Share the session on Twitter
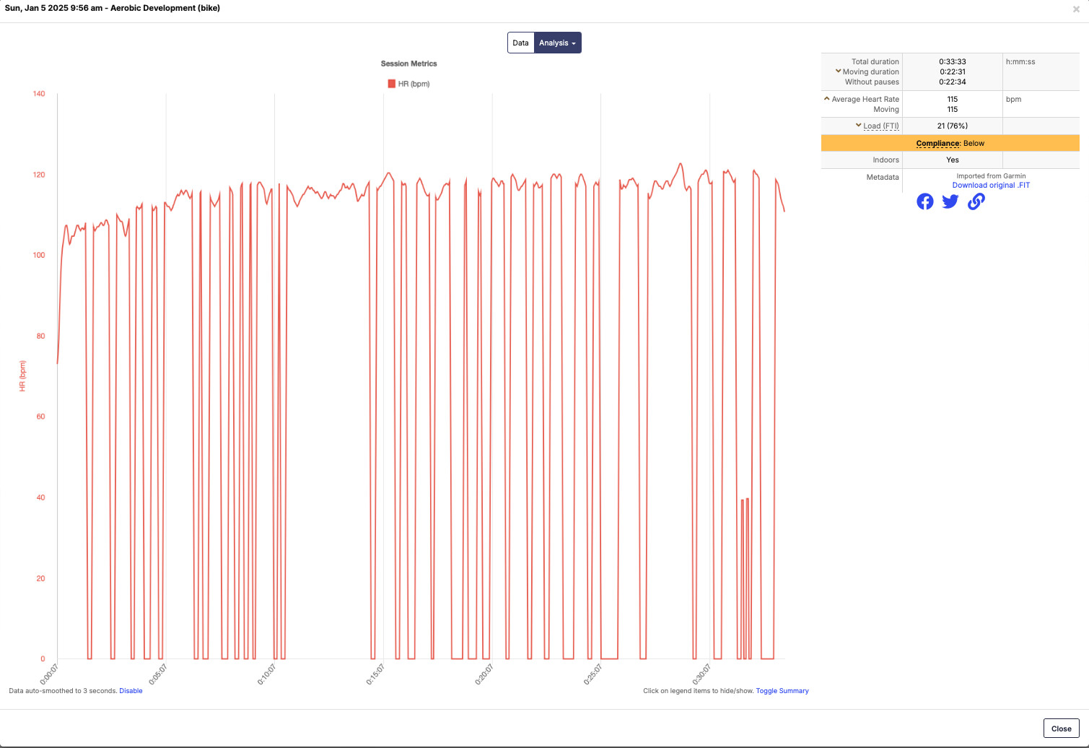Image resolution: width=1089 pixels, height=748 pixels. [950, 201]
